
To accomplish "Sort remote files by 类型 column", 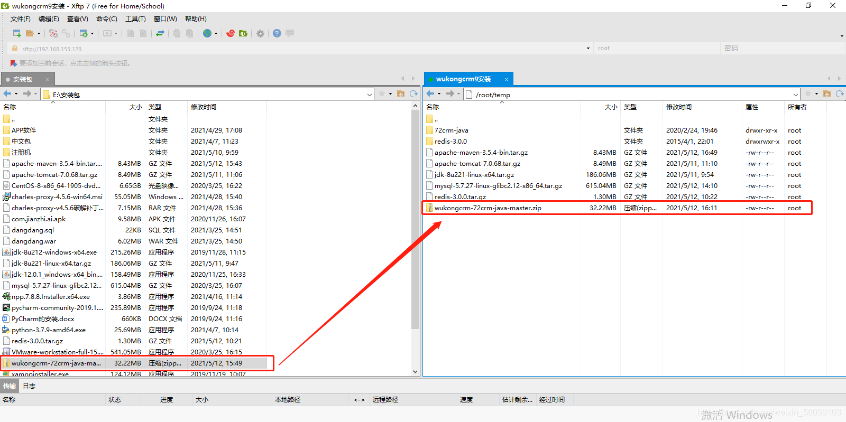I will 641,107.
